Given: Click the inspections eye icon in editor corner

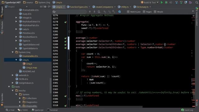Looking at the screenshot, I should [193, 16].
